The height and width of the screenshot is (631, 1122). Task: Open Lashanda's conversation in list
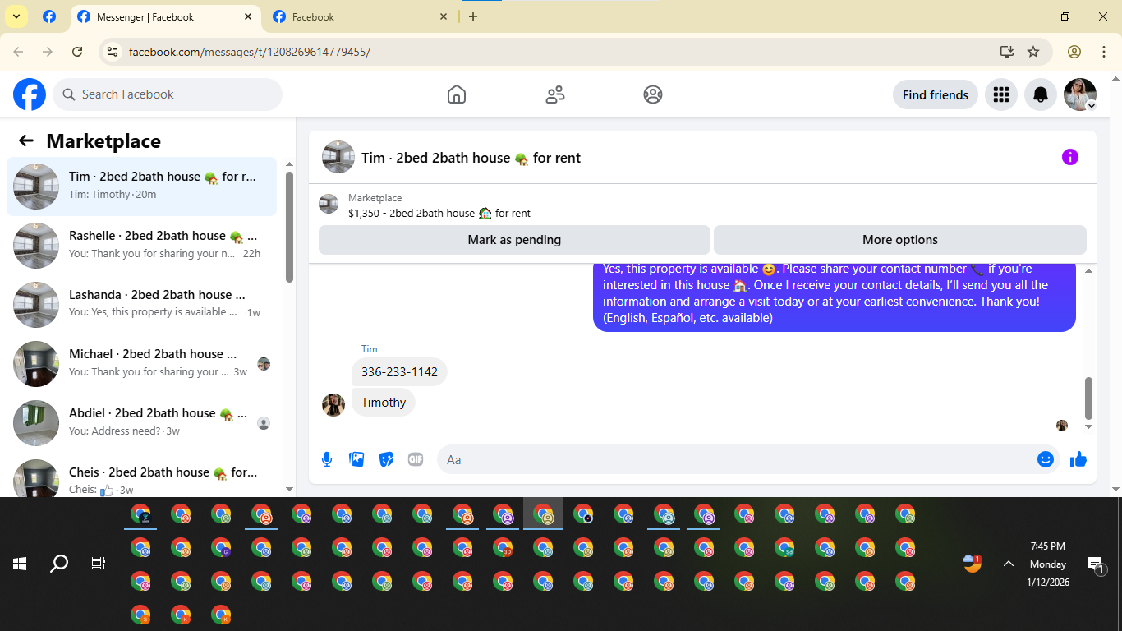(142, 305)
